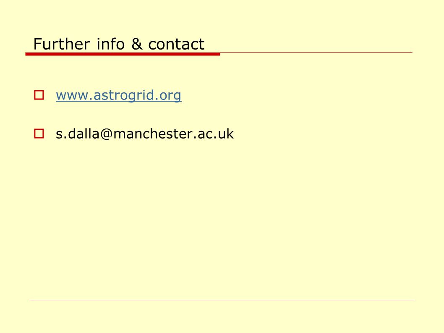Click the '.ac.uk' ending of the email
Image resolution: width=444 pixels, height=333 pixels.
click(x=214, y=134)
